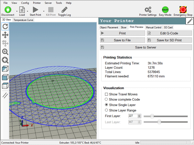Select the greyed Move object tool
This screenshot has height=145, width=194.
click(x=5, y=43)
